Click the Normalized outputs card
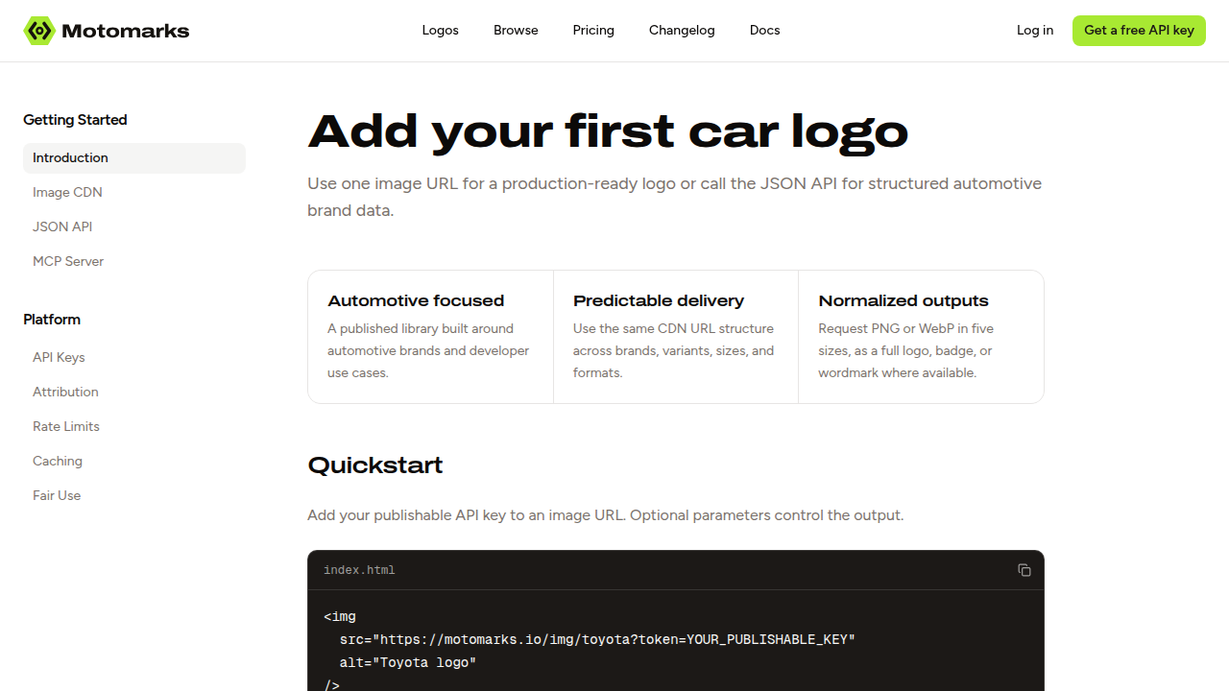This screenshot has width=1229, height=691. click(921, 337)
